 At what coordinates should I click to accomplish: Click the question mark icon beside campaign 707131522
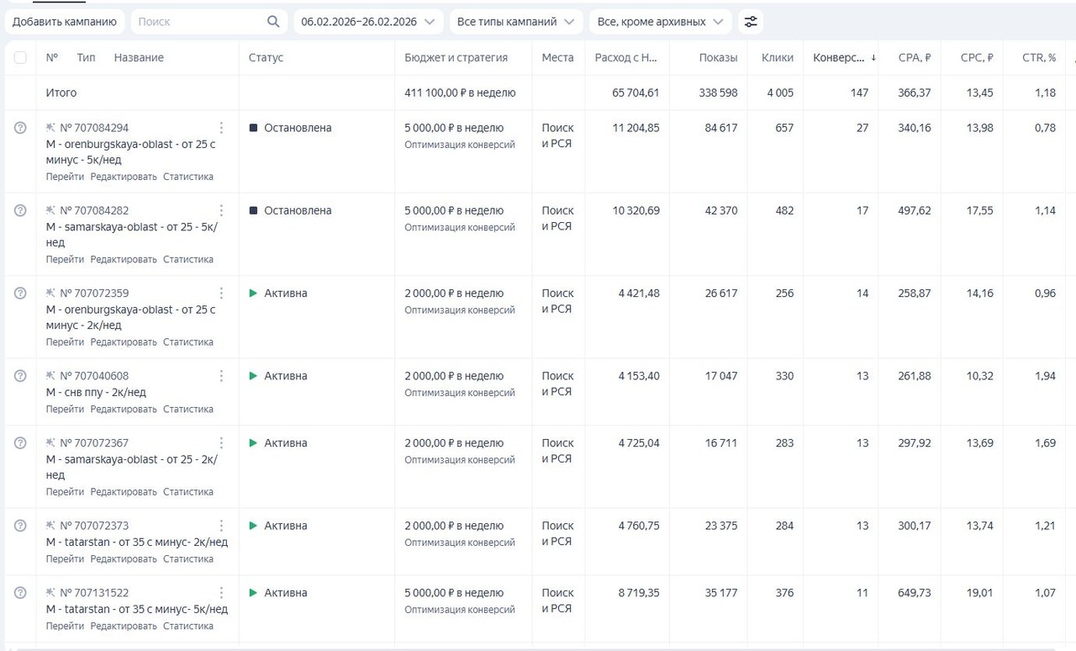point(20,593)
